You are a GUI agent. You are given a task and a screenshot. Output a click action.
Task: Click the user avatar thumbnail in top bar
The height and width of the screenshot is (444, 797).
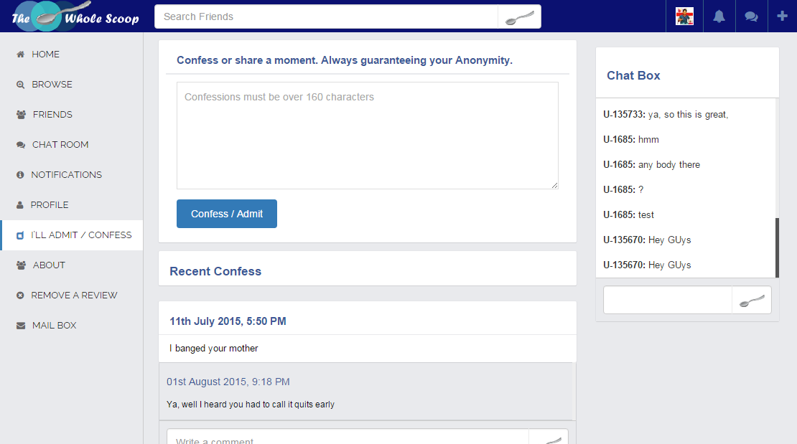(x=684, y=16)
